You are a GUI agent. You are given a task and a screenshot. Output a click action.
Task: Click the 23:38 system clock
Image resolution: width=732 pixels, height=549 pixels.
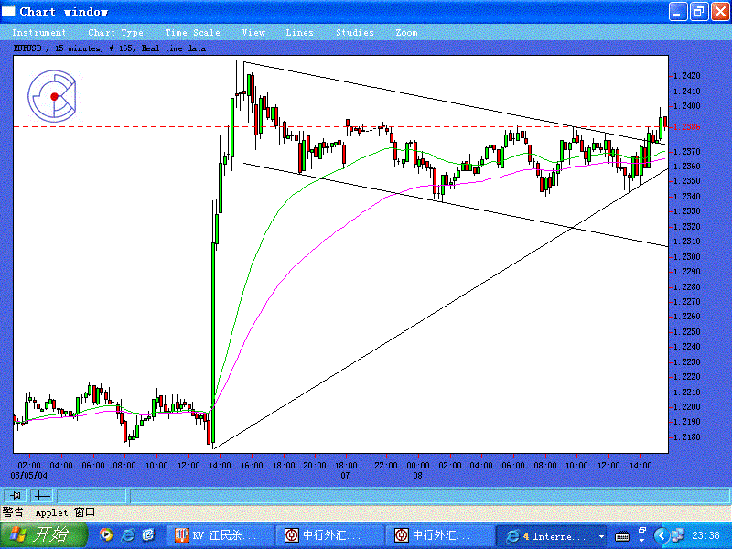tap(705, 535)
